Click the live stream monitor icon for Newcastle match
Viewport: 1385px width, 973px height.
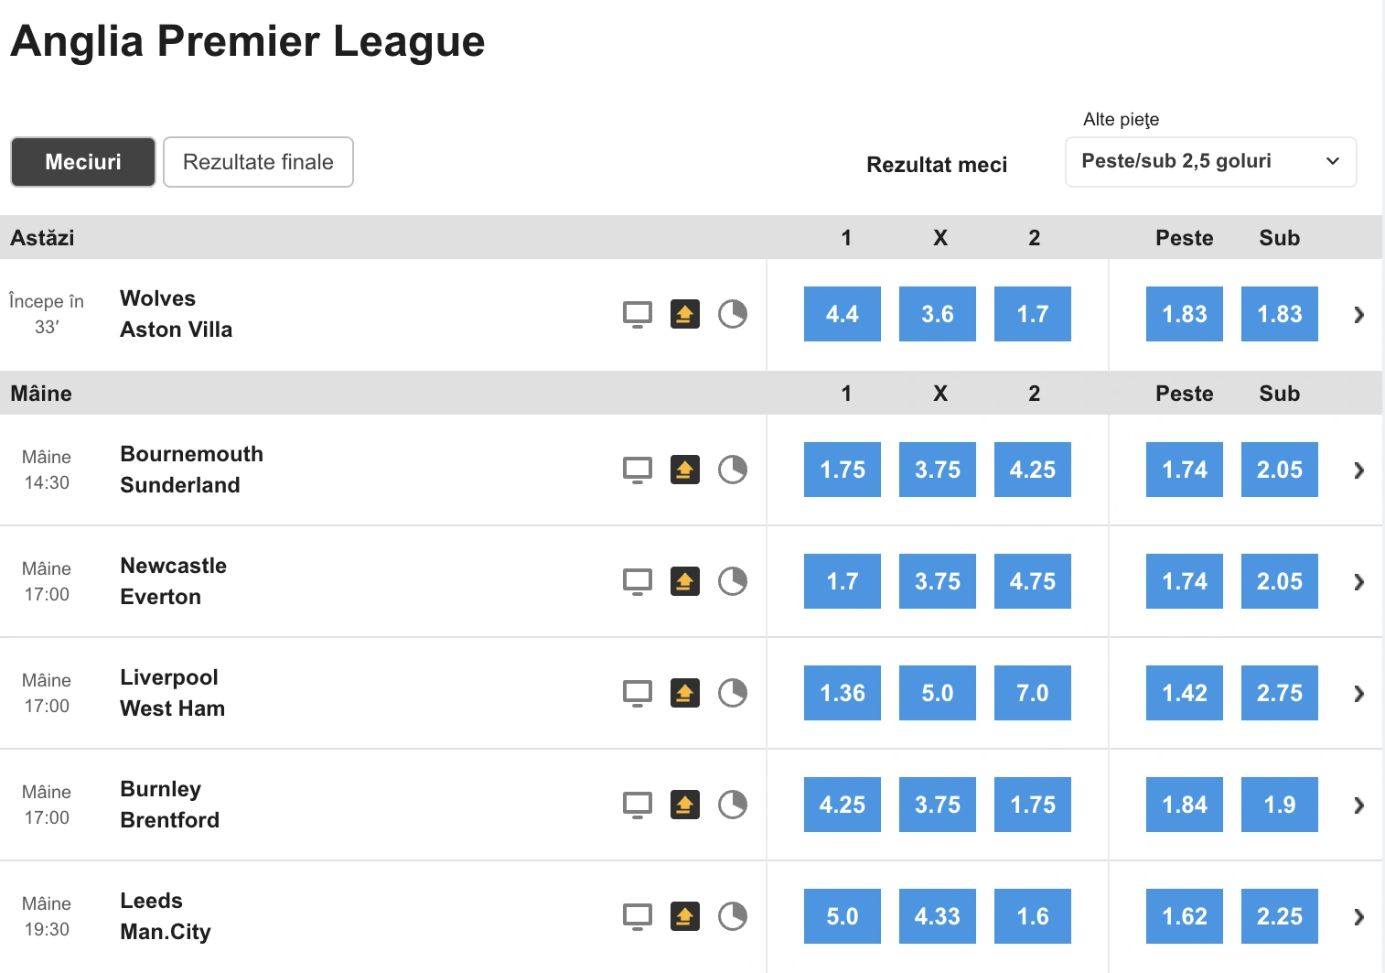638,581
